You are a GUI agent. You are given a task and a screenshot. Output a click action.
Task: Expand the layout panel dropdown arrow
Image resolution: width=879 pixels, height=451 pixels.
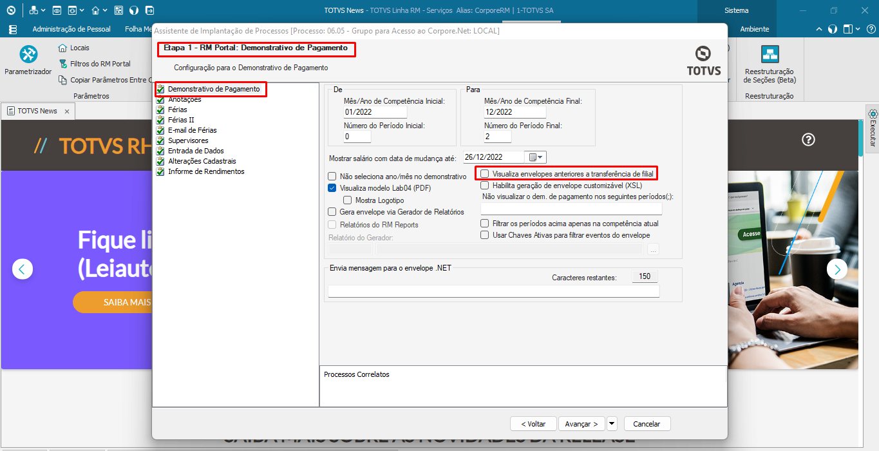pos(857,29)
